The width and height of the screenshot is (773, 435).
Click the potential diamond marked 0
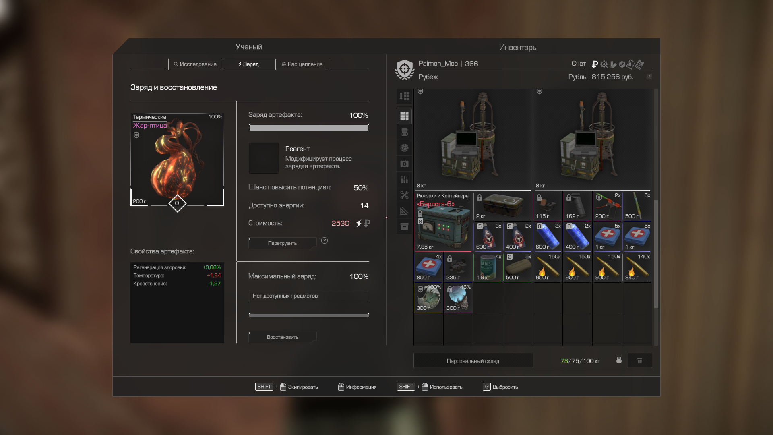pos(177,203)
